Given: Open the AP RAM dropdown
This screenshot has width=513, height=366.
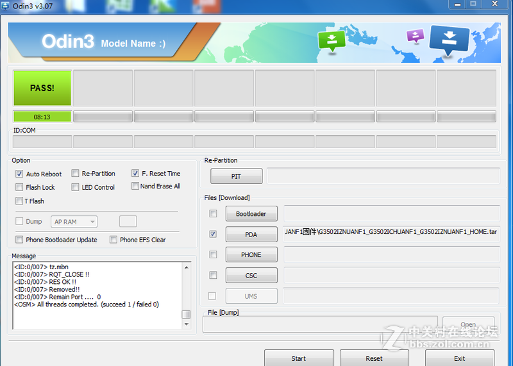Looking at the screenshot, I should coord(74,222).
